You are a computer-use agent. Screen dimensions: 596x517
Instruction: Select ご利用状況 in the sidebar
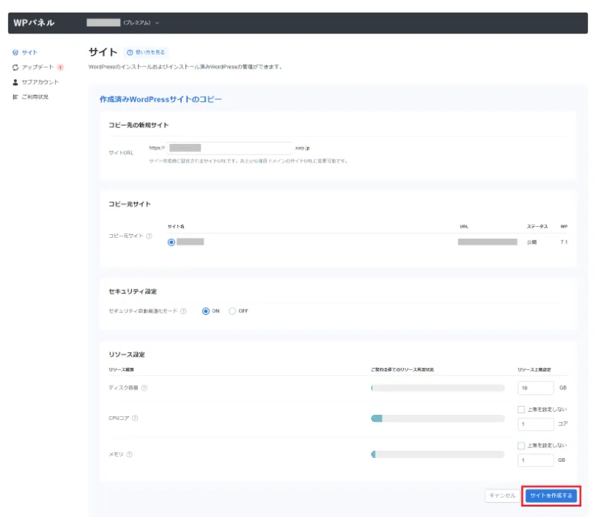click(x=31, y=97)
